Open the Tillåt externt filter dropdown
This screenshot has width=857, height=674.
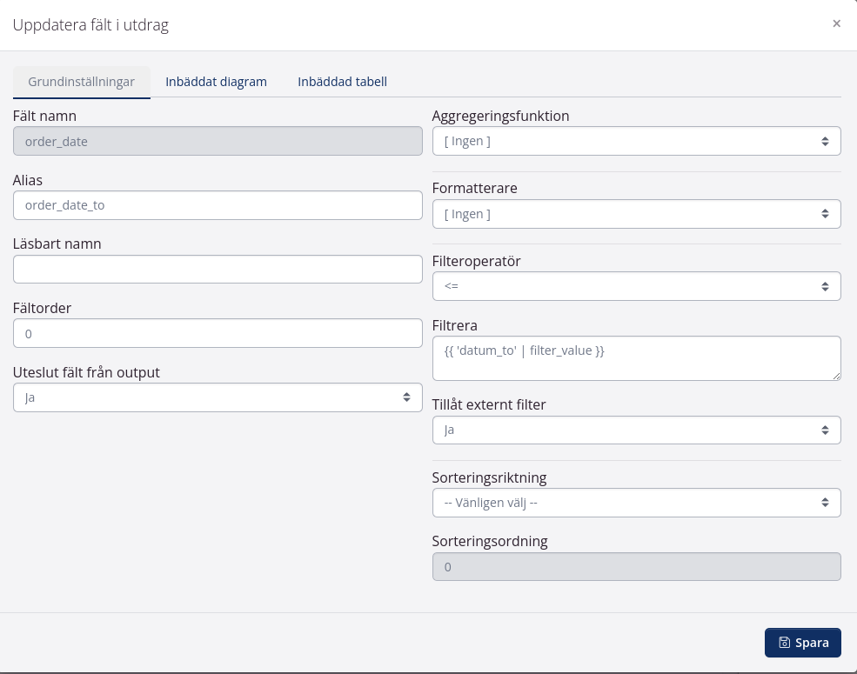pos(636,429)
